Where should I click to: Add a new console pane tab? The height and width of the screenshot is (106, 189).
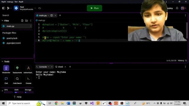pos(70,67)
